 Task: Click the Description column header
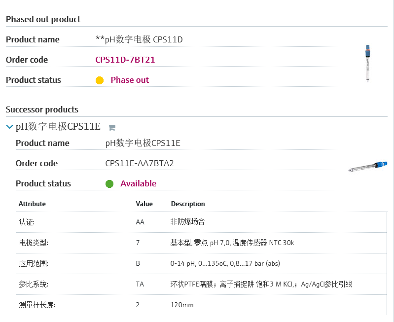(x=188, y=204)
